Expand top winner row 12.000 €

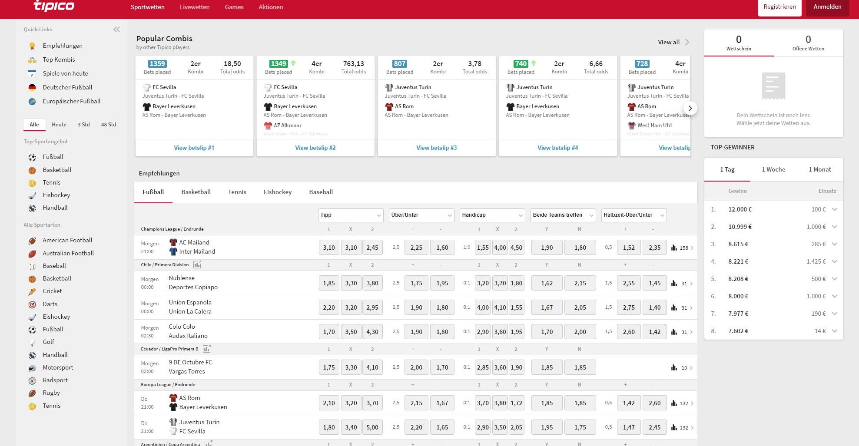(835, 209)
